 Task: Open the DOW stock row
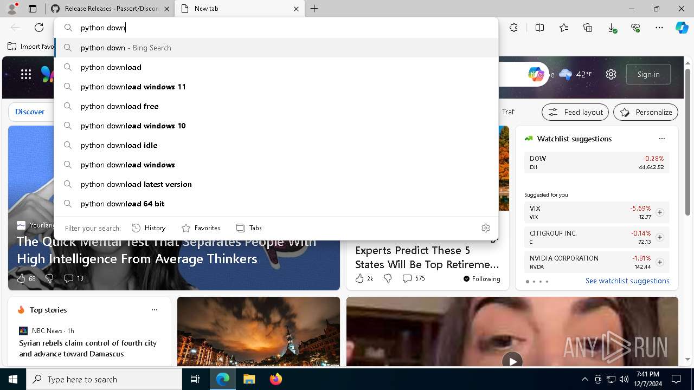pyautogui.click(x=597, y=162)
